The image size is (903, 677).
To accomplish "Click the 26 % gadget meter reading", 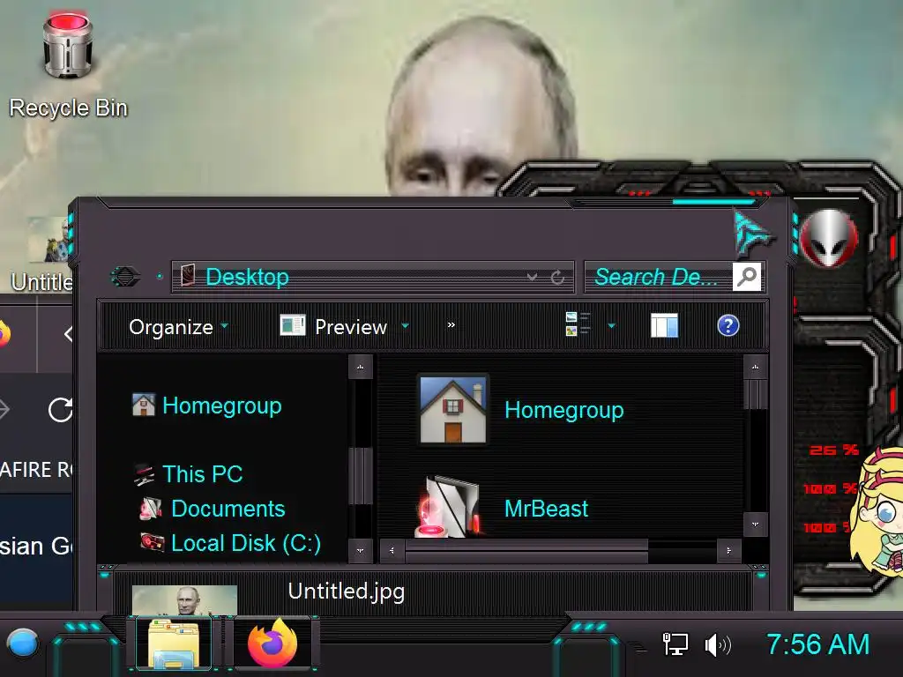I will (x=833, y=450).
